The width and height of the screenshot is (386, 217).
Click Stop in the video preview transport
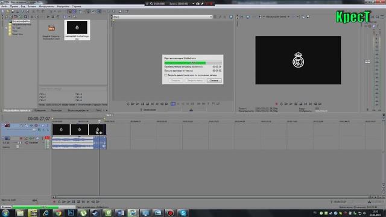point(300,104)
